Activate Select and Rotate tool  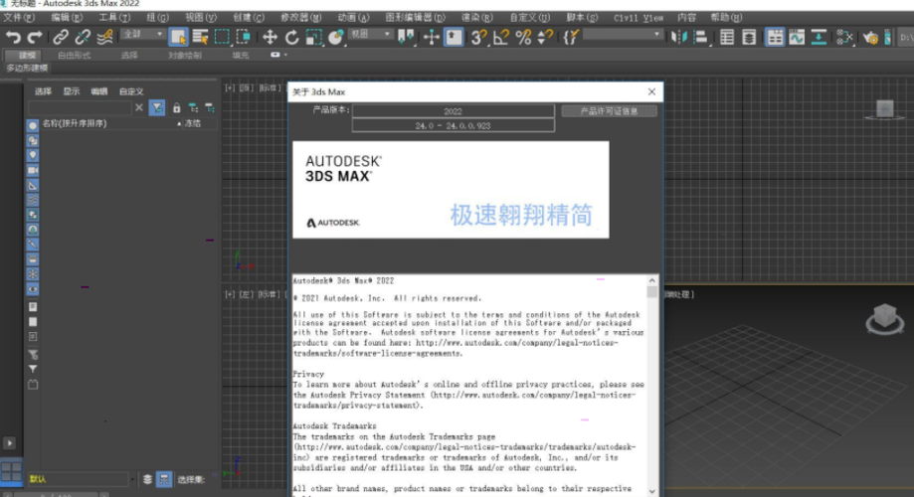pos(291,38)
